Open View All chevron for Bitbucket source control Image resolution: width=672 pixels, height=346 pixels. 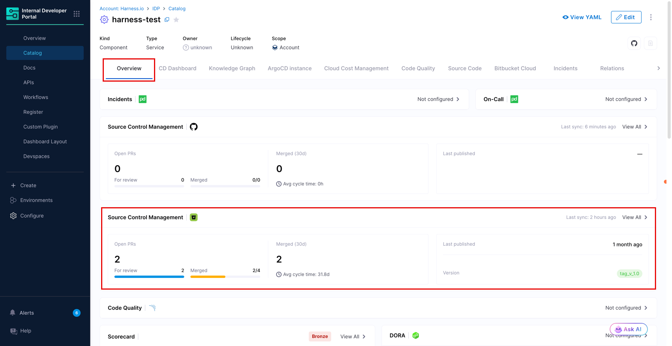click(x=646, y=217)
